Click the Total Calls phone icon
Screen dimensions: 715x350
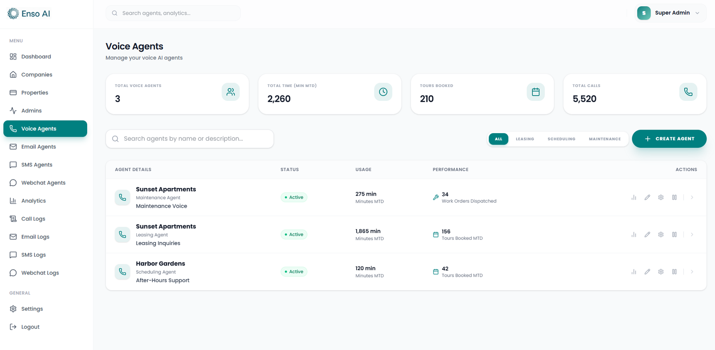[688, 92]
